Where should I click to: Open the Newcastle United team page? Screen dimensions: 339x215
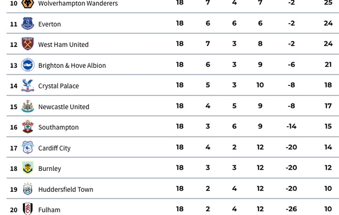[63, 107]
